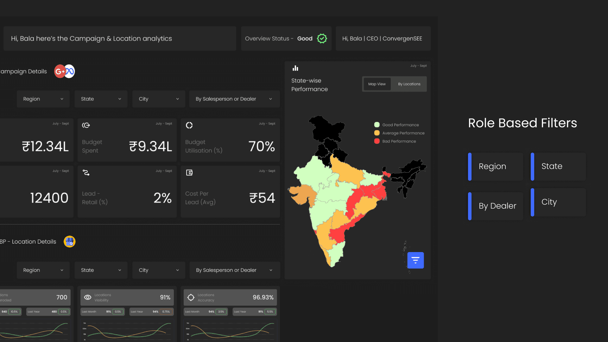Select the By Dealer role filter
Viewport: 608px width, 342px height.
pos(496,206)
